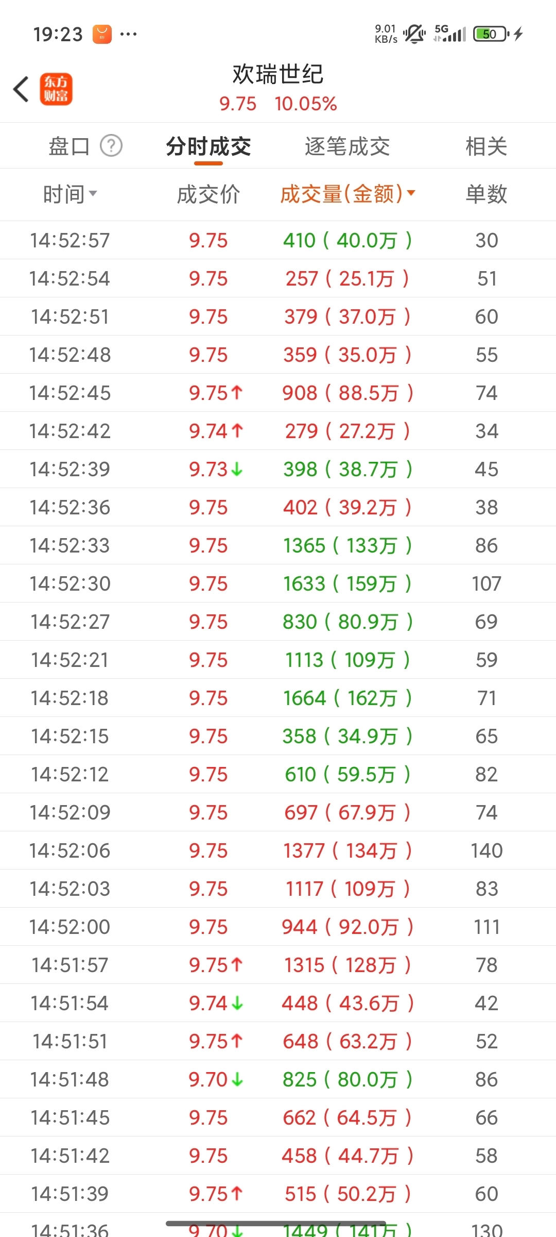Screen dimensions: 556x1237
Task: Tap the orange 东方财富 logo icon
Action: click(56, 89)
